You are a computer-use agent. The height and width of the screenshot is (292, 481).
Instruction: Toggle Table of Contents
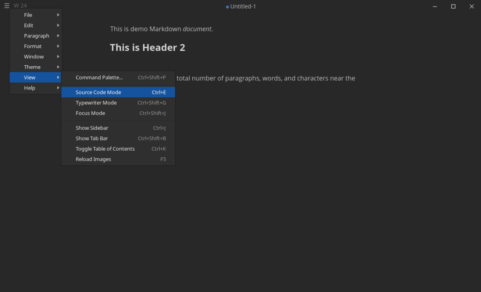point(105,149)
